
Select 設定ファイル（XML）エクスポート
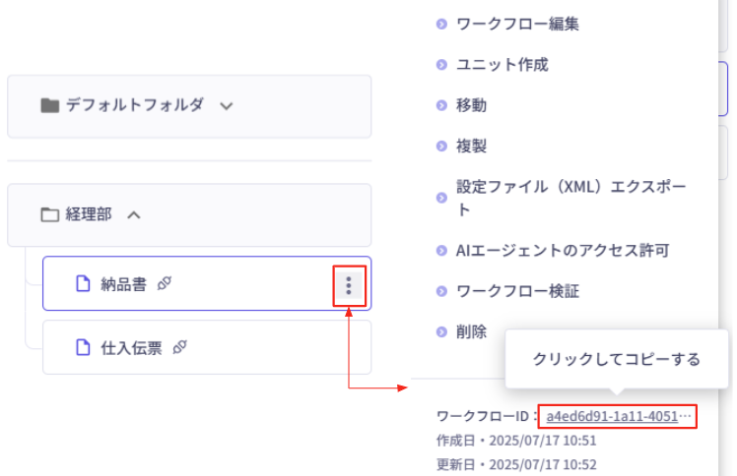570,198
